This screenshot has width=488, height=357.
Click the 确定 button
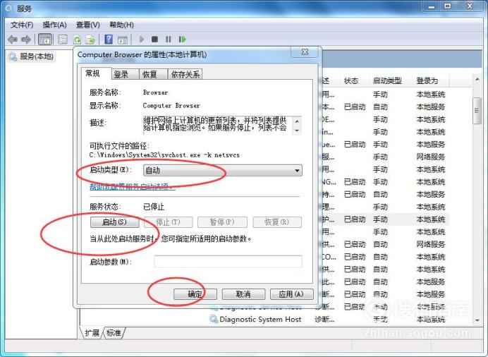pos(195,294)
